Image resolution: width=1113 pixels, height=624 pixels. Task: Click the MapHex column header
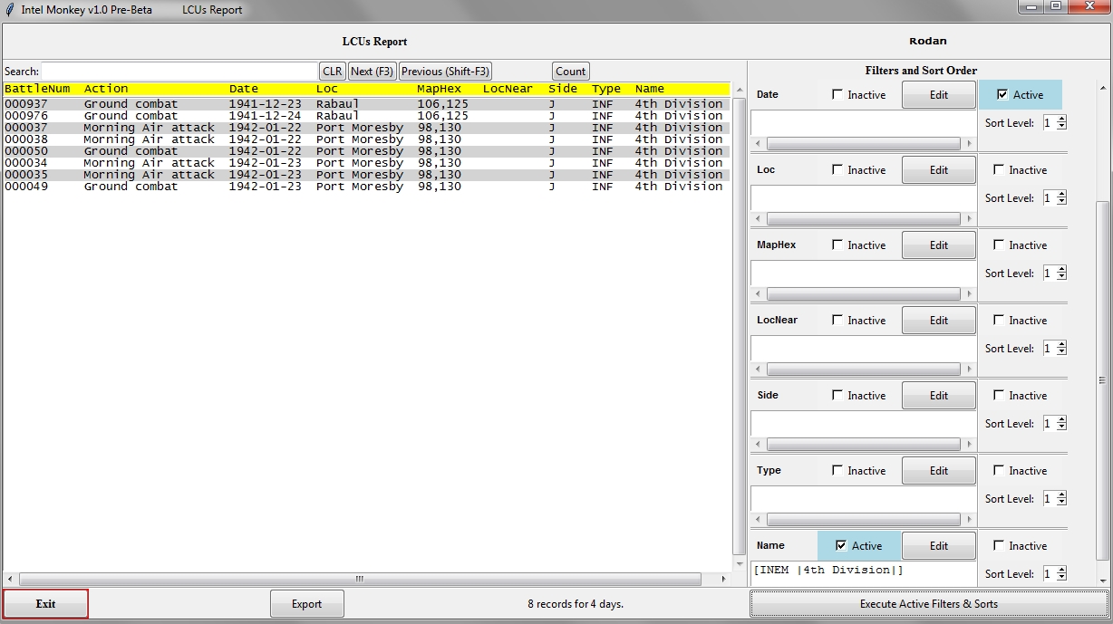439,89
